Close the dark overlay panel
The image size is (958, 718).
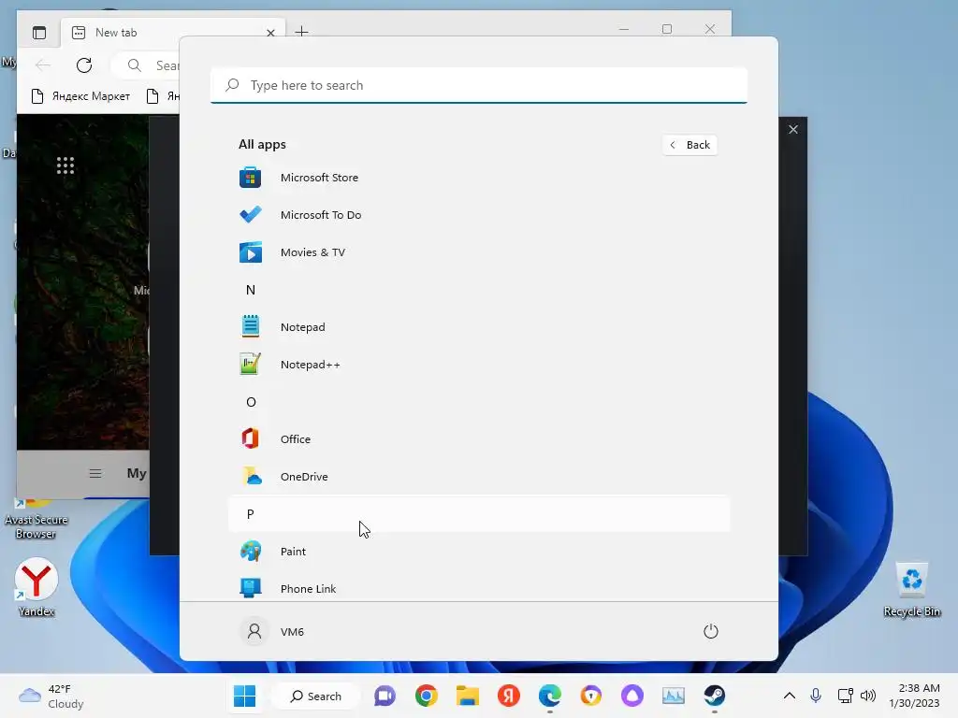tap(793, 129)
